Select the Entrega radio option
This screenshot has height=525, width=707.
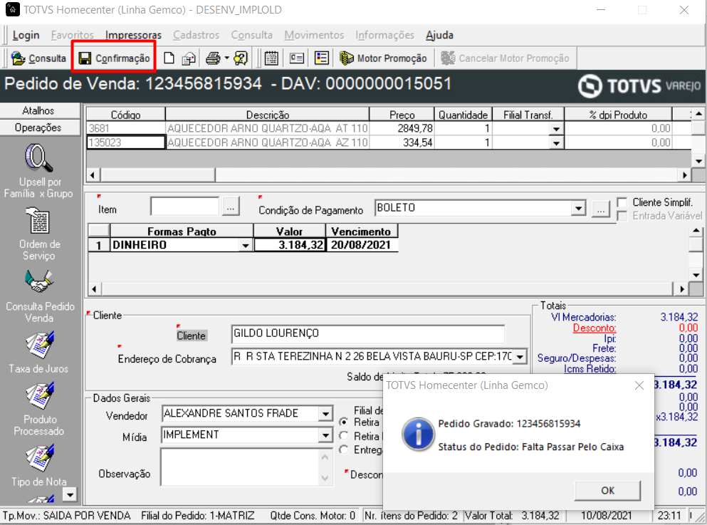tap(344, 449)
